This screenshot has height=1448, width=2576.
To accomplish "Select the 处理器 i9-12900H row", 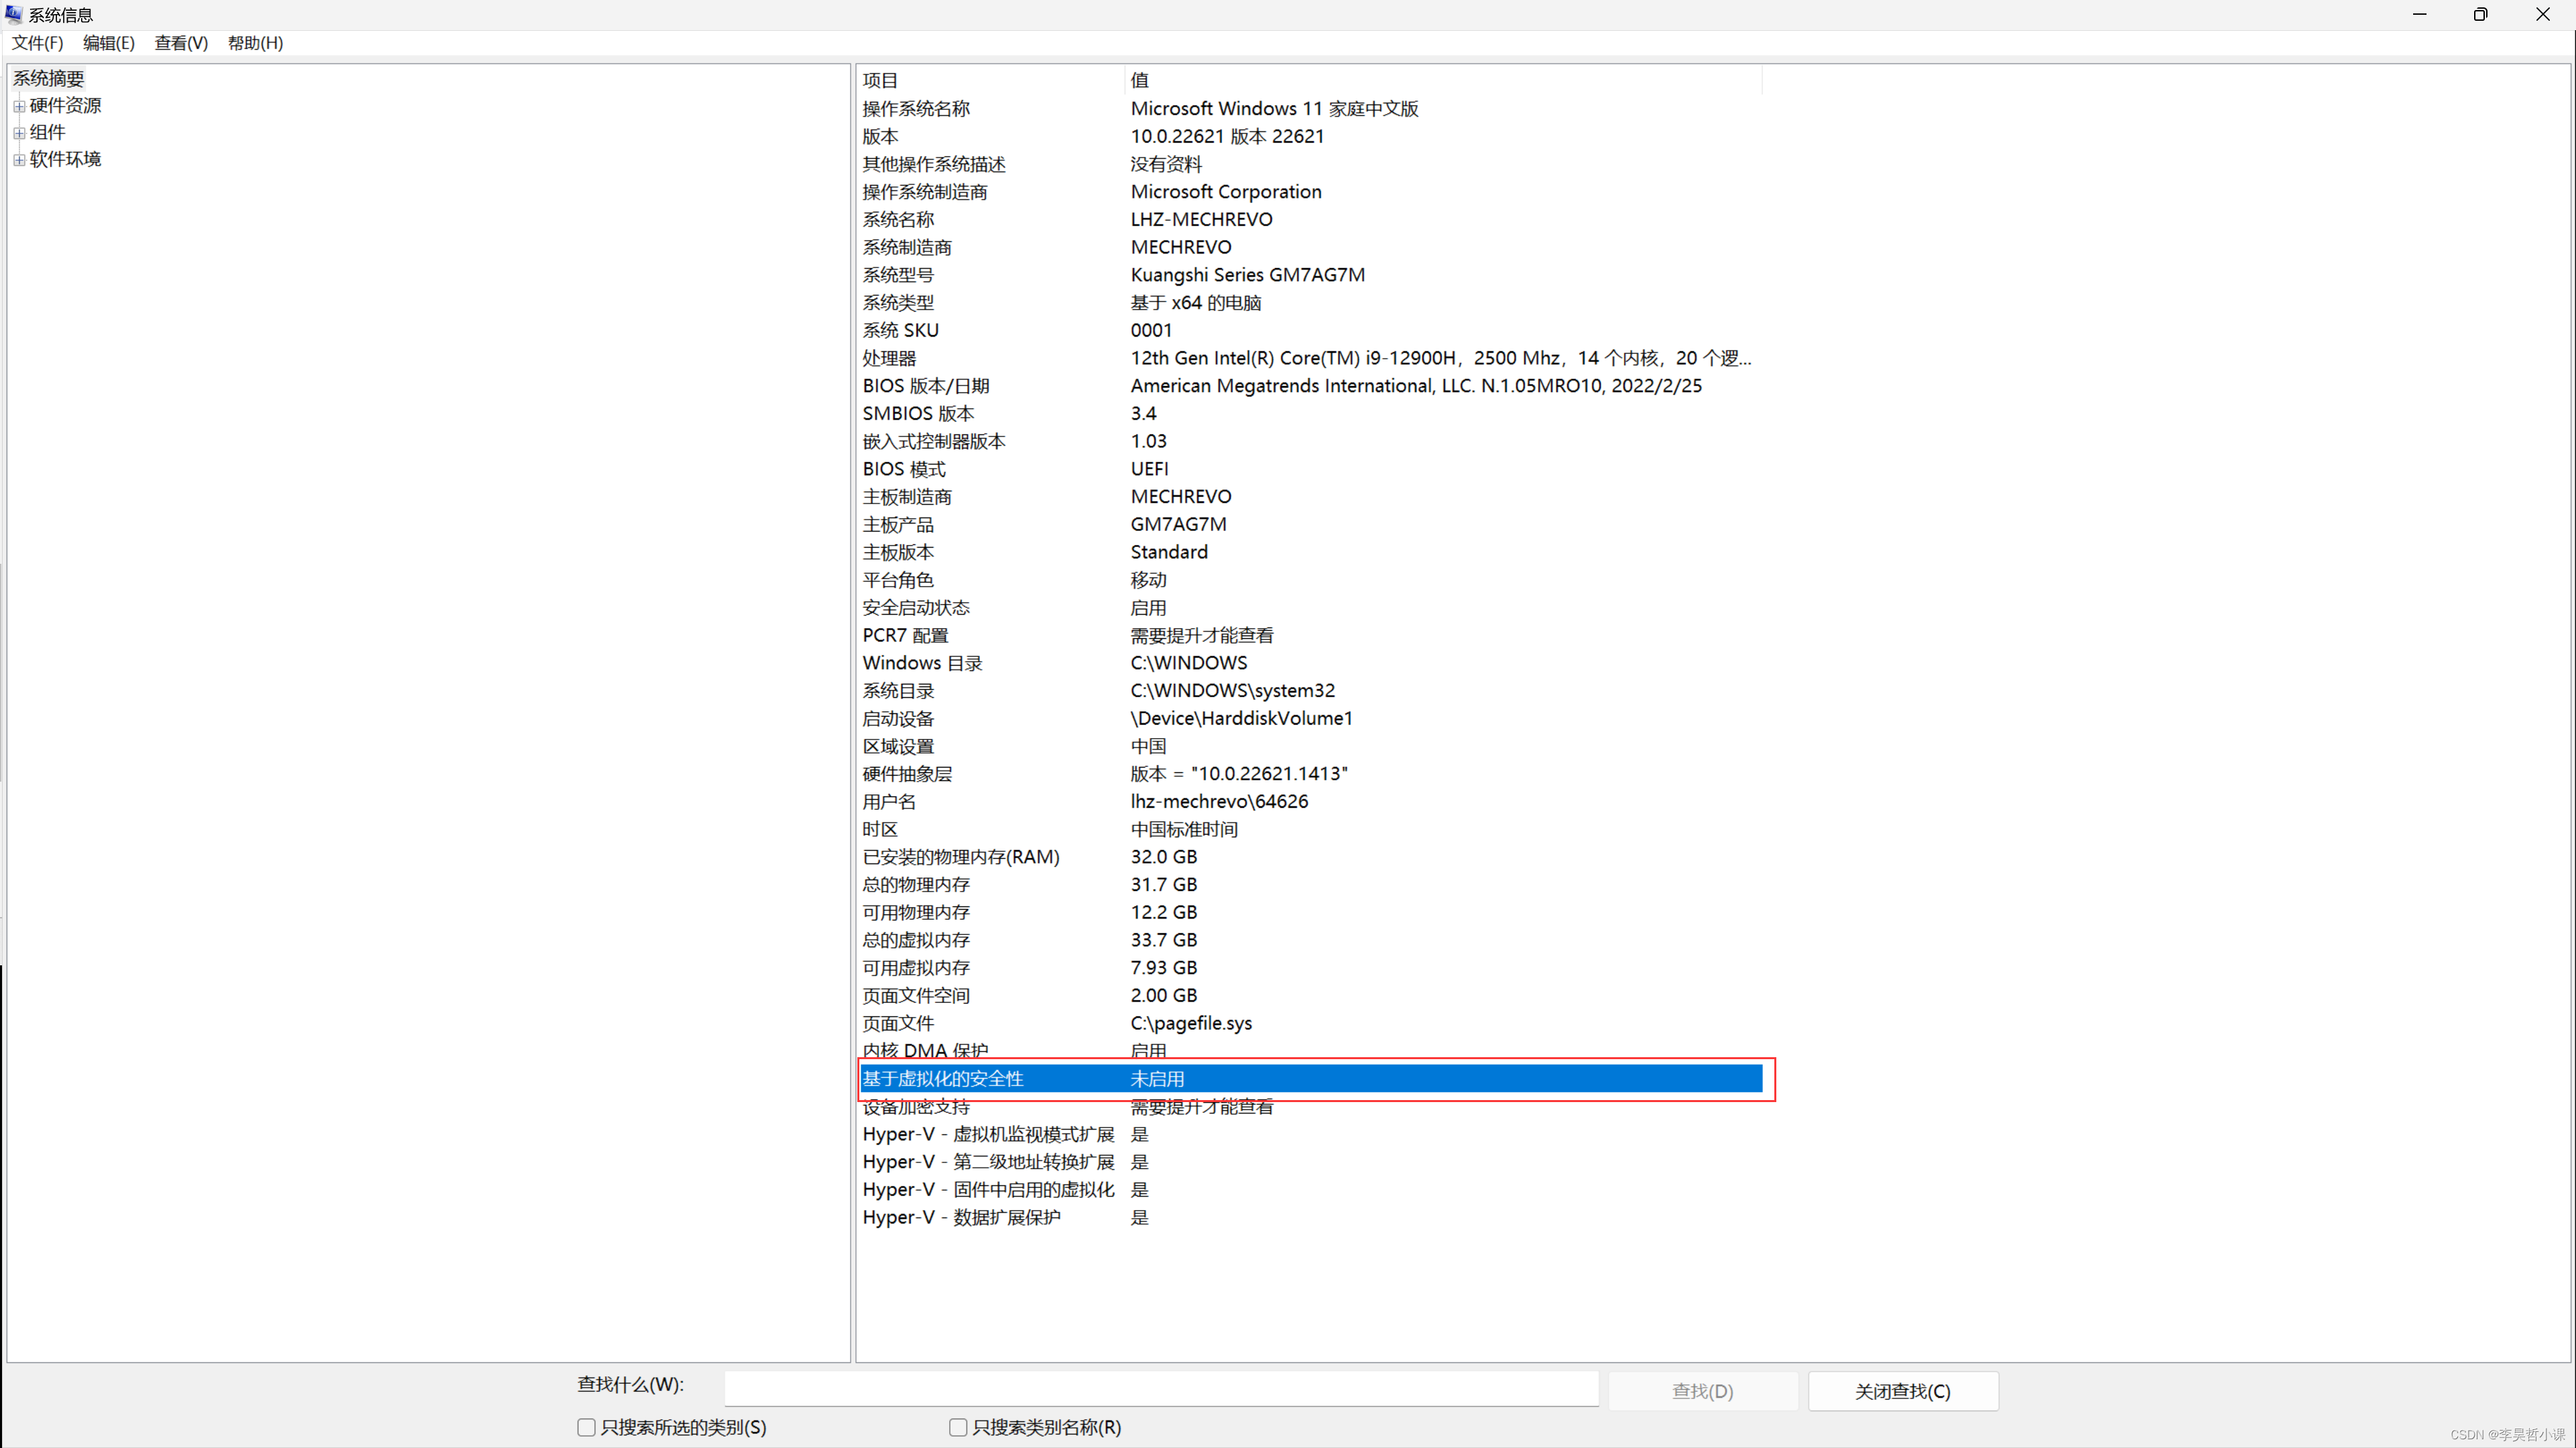I will tap(1310, 358).
